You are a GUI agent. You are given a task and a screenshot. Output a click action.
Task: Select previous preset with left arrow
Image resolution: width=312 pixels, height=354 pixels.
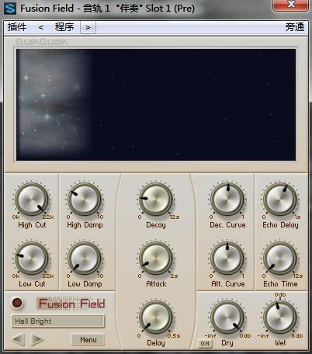click(x=19, y=339)
